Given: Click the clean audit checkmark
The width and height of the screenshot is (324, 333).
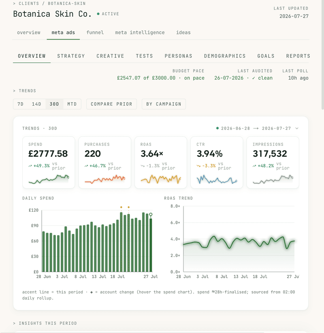Looking at the screenshot, I should (x=254, y=78).
